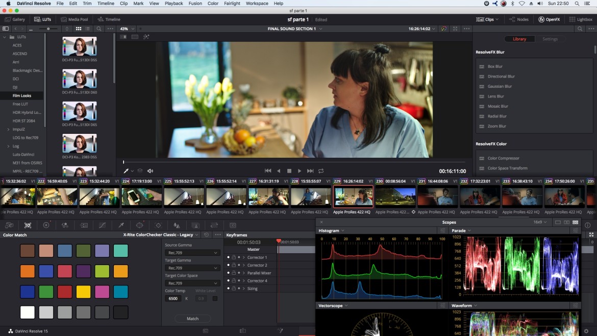Toggle auto keyframe diamond for Parallel Mixer
Screen dimensions: 597x336
coord(239,273)
